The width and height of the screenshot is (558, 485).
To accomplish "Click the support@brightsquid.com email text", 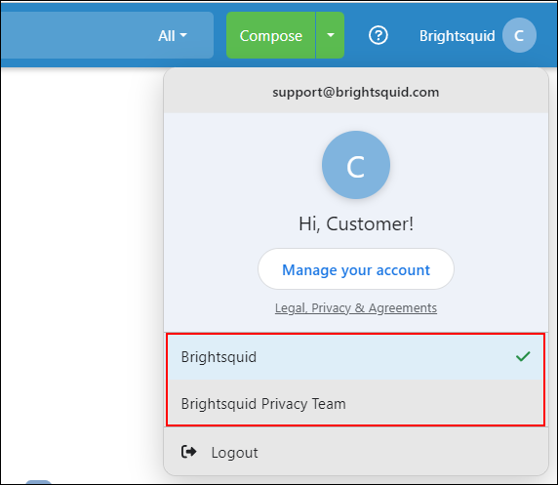I will pyautogui.click(x=356, y=93).
